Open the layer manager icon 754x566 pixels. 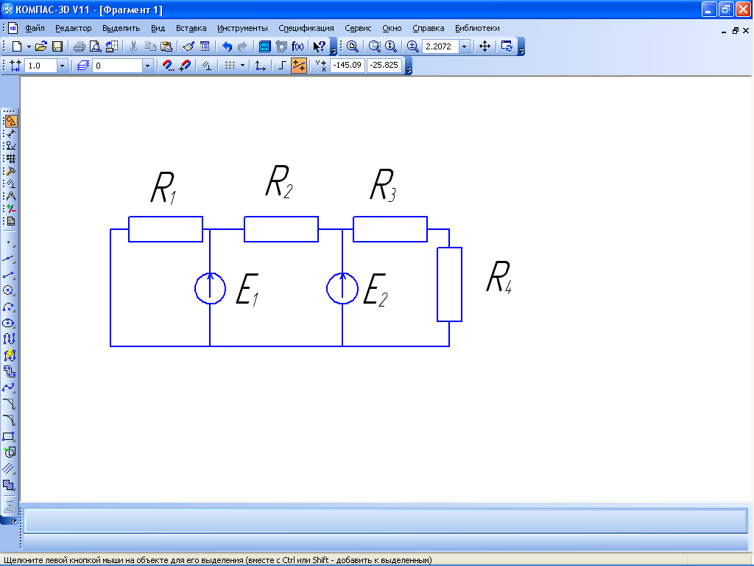(82, 66)
